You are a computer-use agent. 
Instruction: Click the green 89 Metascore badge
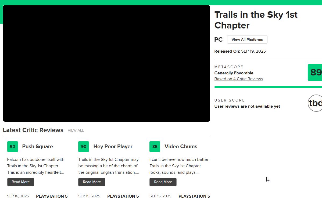[x=315, y=73]
